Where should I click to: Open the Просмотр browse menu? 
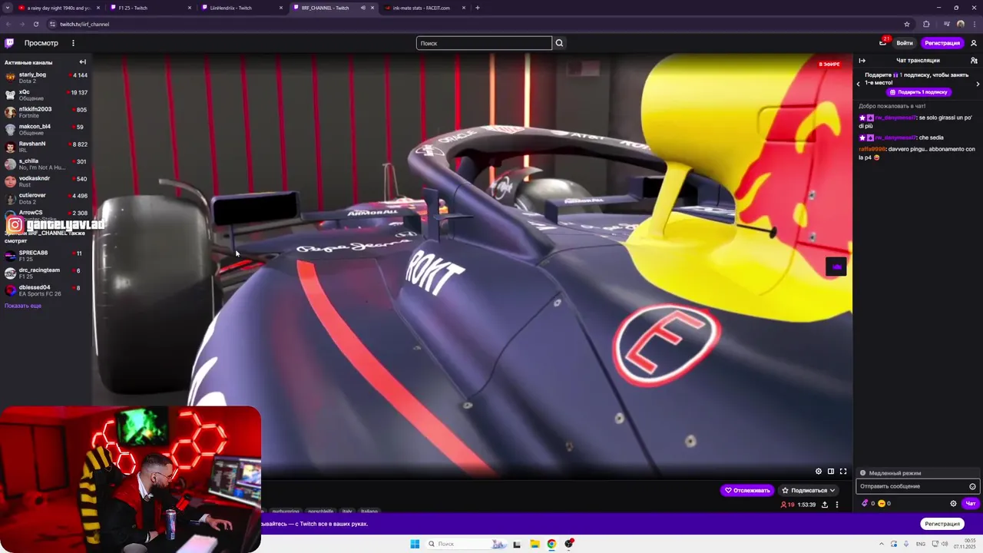tap(41, 43)
